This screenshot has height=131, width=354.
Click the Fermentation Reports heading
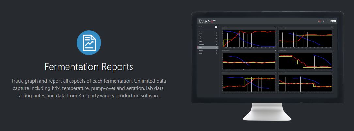(x=89, y=67)
